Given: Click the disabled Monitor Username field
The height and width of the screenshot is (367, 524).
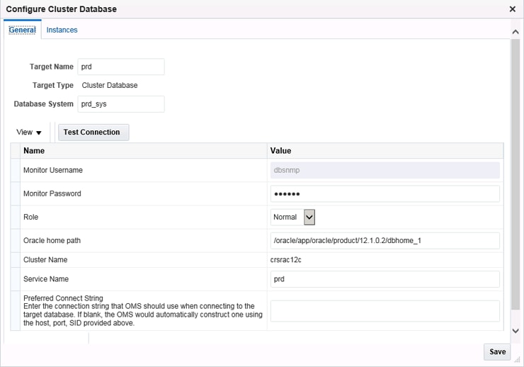Looking at the screenshot, I should click(x=385, y=170).
